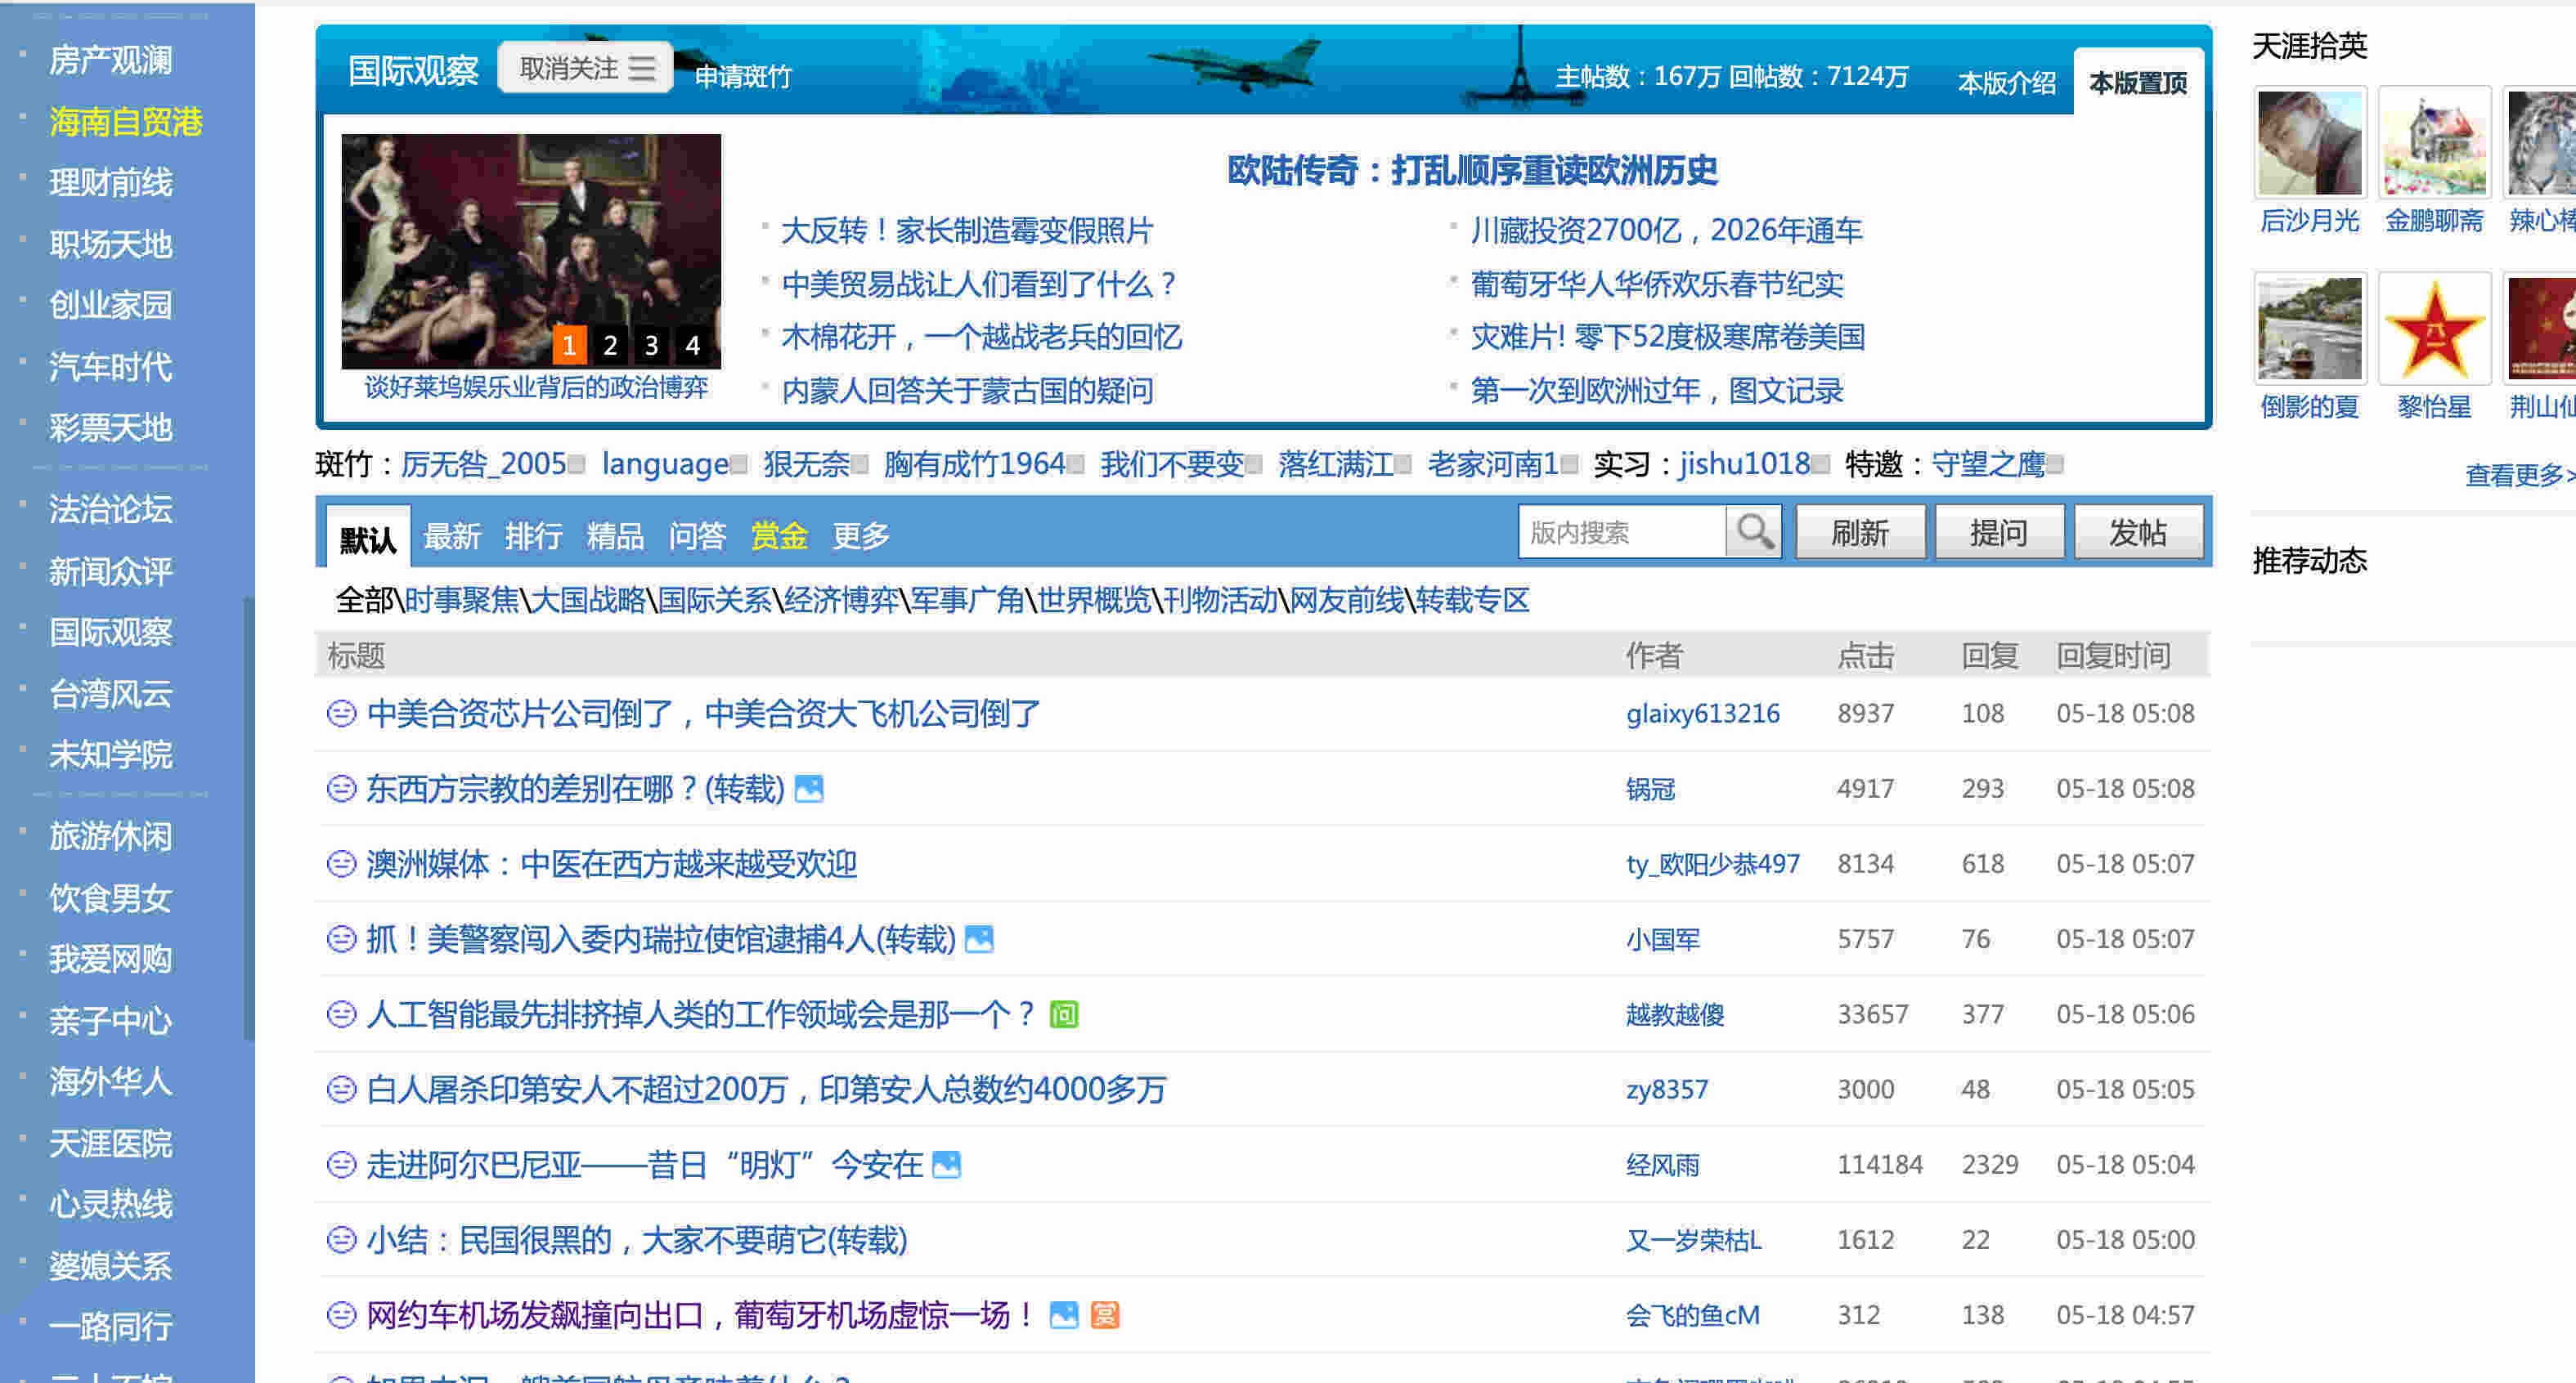Expand the 更多 sorting options

coord(860,537)
